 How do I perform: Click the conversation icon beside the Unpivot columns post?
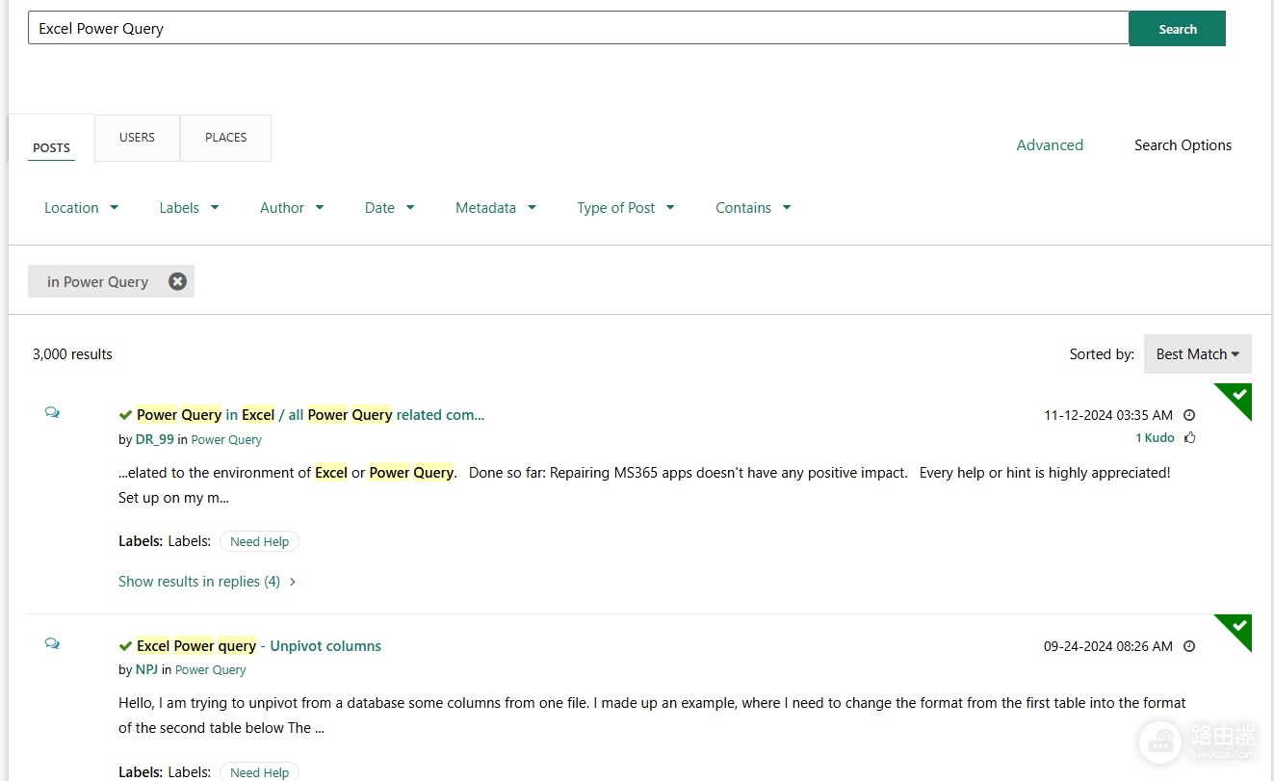(x=52, y=643)
